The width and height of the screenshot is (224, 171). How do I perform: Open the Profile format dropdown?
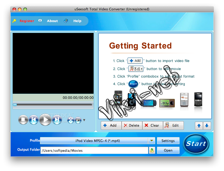click(x=152, y=140)
